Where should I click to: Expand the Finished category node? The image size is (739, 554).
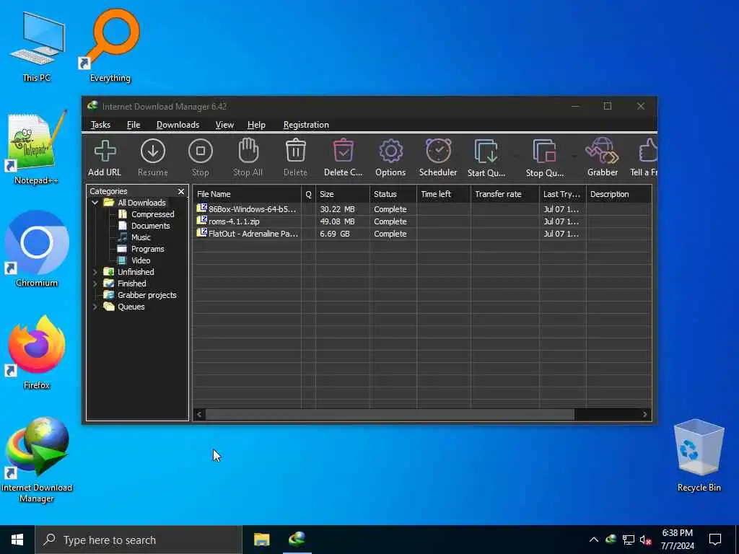(x=95, y=283)
